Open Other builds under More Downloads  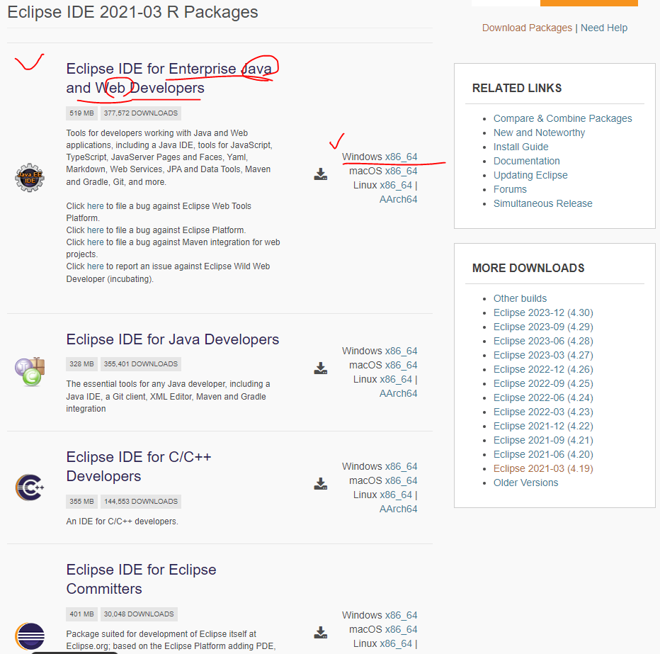pos(520,298)
